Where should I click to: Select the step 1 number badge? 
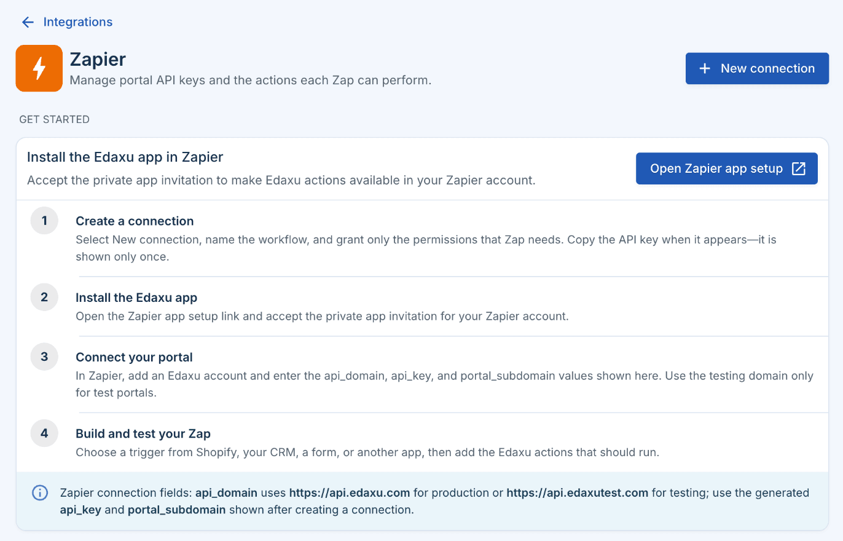[44, 221]
